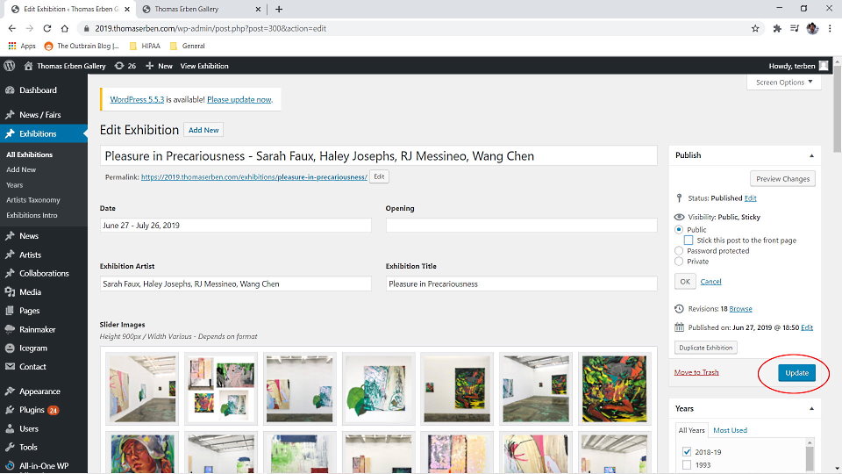Screen dimensions: 842x474
Task: Open the browser extensions puzzle icon
Action: pos(777,28)
